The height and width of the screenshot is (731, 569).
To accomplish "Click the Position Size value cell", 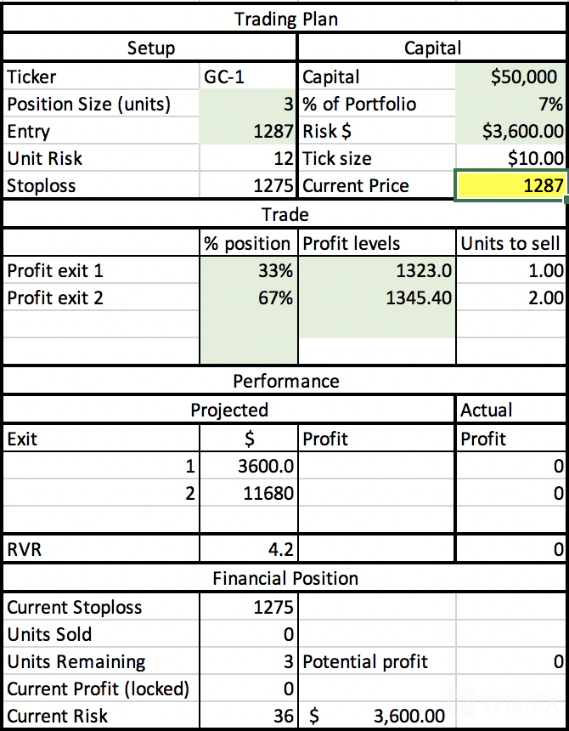I will pos(248,105).
